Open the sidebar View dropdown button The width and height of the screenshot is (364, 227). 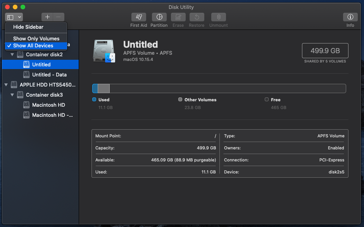[x=14, y=17]
